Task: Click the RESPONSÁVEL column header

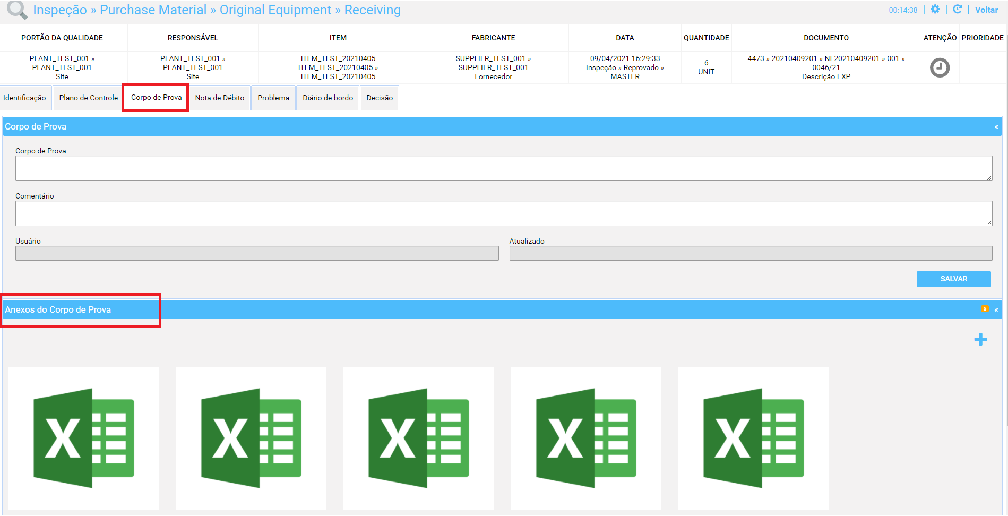Action: pos(193,38)
